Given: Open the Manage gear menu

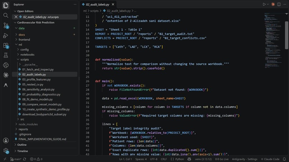Looking at the screenshot, I should pyautogui.click(x=6, y=151).
